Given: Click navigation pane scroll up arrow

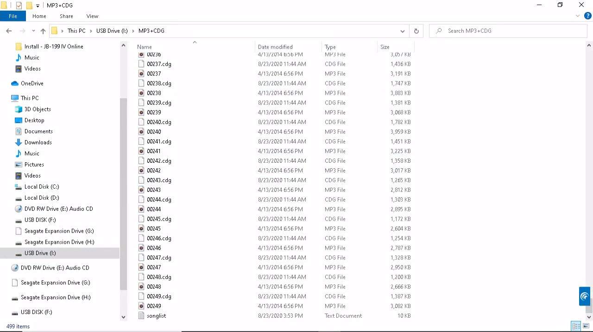Looking at the screenshot, I should [x=123, y=45].
